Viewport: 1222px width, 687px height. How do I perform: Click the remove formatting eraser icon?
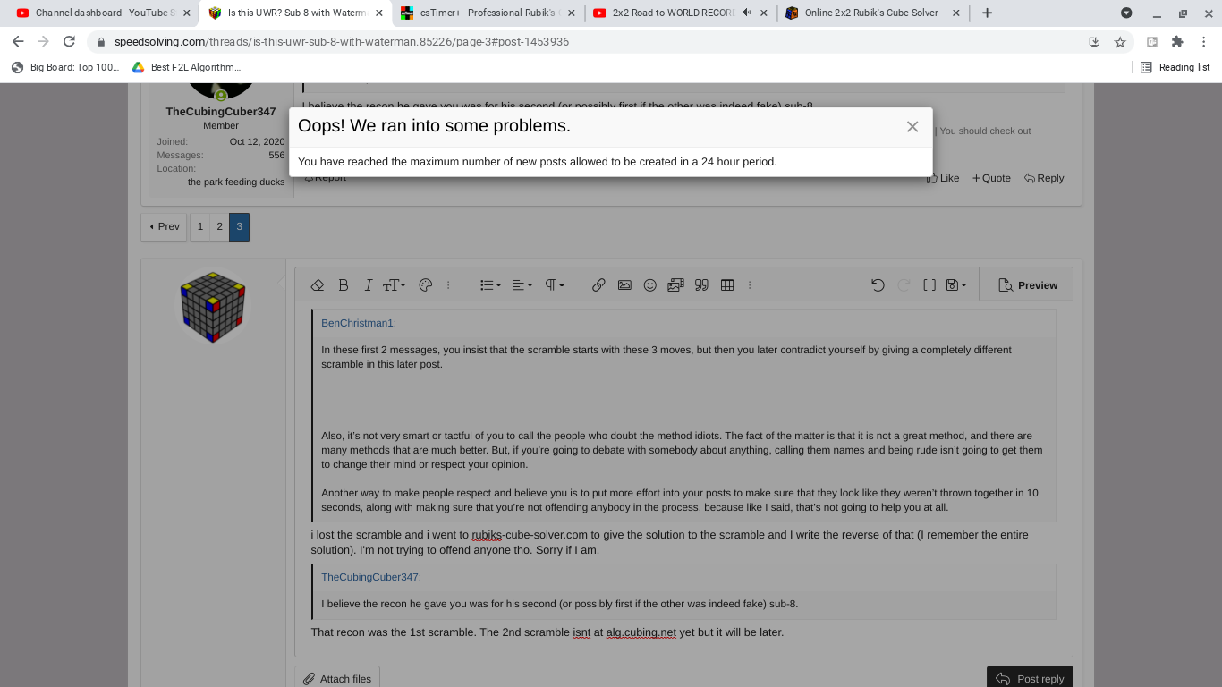[x=317, y=285]
